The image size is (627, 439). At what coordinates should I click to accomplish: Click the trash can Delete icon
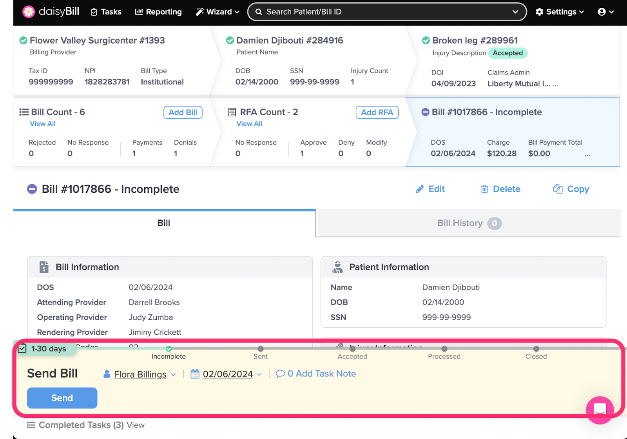(x=484, y=189)
